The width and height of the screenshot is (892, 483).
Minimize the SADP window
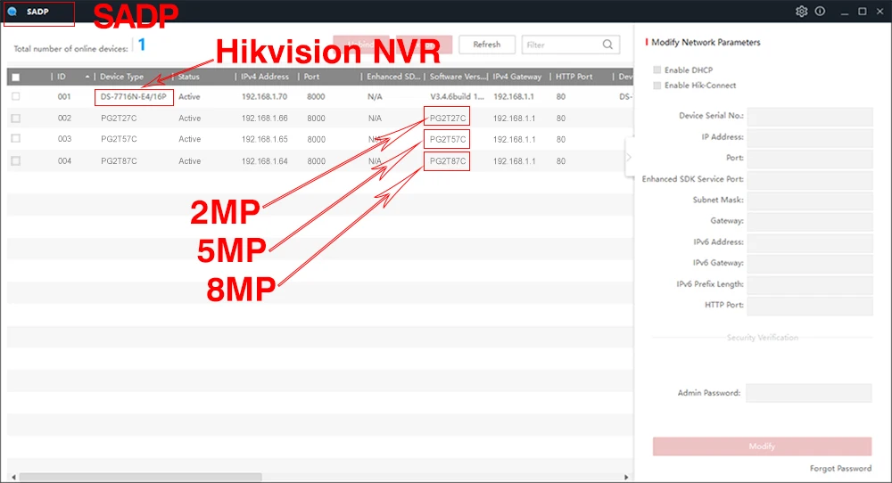click(845, 12)
